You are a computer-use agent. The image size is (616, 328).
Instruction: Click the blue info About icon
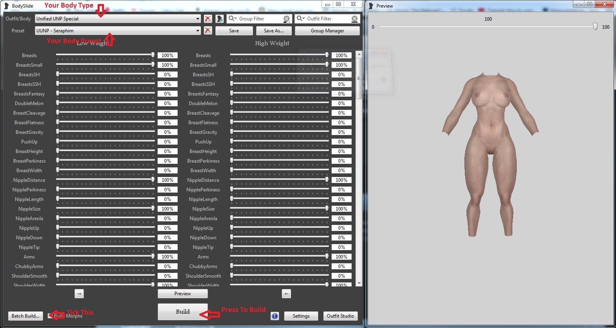click(x=275, y=316)
